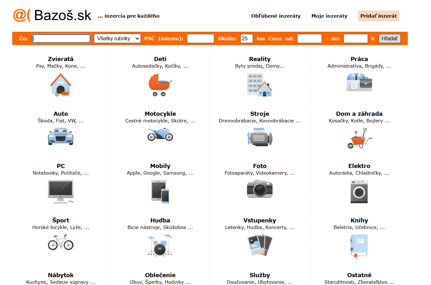Open the drum kit Hudba icon
This screenshot has height=285, width=431.
tap(160, 245)
